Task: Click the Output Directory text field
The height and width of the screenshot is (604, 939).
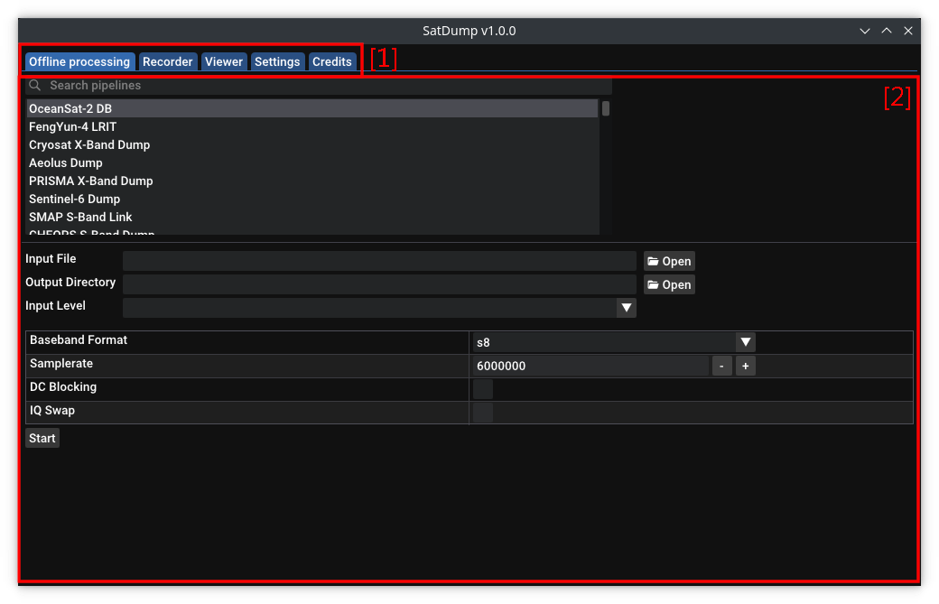Action: coord(379,284)
